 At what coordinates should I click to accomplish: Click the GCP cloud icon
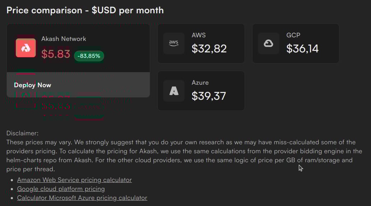coord(269,43)
